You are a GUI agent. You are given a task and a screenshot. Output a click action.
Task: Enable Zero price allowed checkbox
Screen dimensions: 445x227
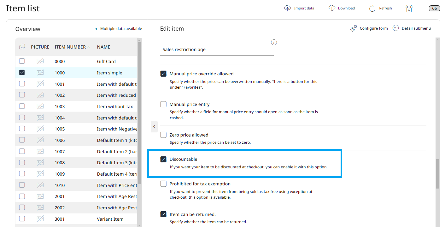pos(163,135)
